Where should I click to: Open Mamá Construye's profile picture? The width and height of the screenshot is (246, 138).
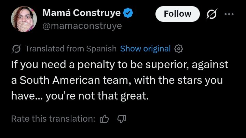24,19
